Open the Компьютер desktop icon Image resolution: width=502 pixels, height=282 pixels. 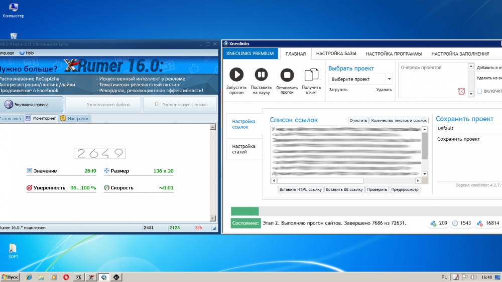(14, 10)
